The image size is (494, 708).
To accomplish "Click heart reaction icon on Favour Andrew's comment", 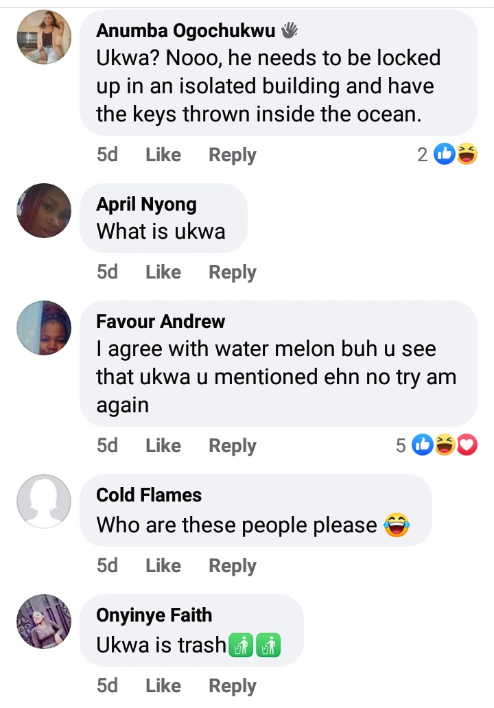I will click(467, 446).
